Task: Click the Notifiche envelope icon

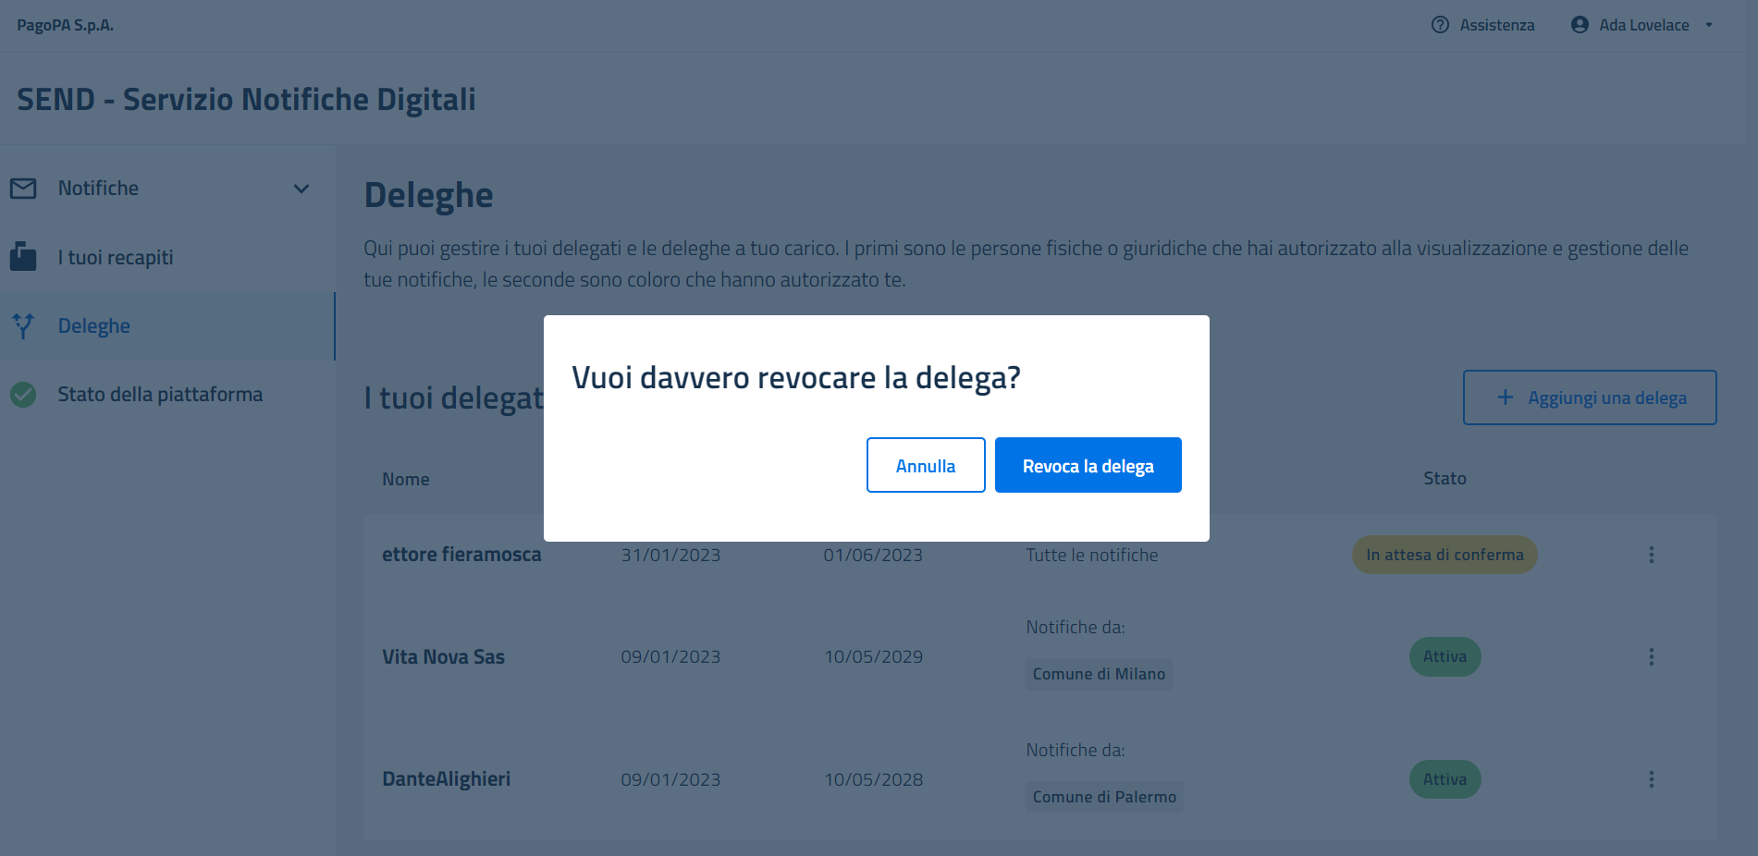Action: click(x=23, y=189)
